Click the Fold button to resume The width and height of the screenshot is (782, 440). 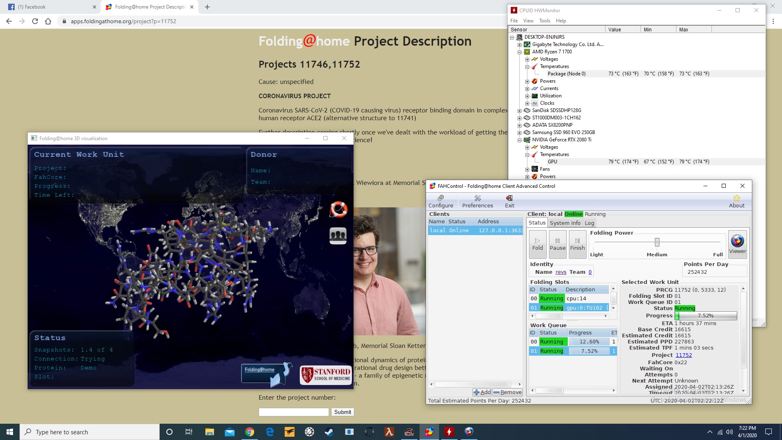[538, 244]
